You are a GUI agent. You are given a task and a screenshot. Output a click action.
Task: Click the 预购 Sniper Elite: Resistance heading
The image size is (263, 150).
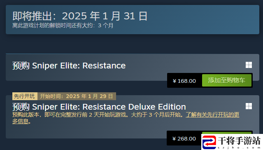[x=69, y=66]
